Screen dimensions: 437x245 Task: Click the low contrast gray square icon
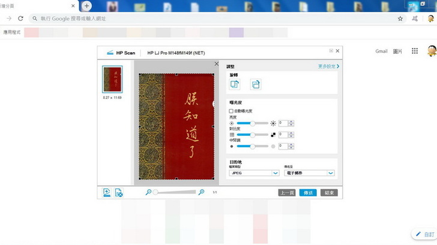coord(232,135)
